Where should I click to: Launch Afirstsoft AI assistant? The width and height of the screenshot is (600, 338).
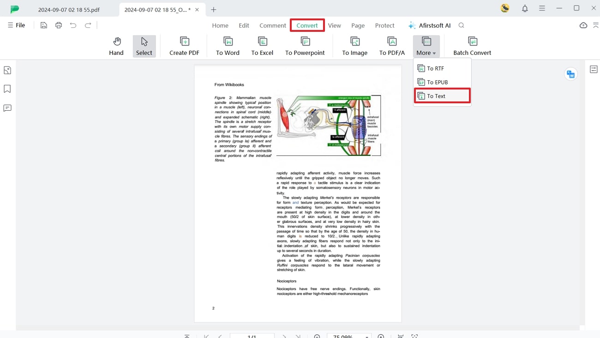[x=429, y=25]
